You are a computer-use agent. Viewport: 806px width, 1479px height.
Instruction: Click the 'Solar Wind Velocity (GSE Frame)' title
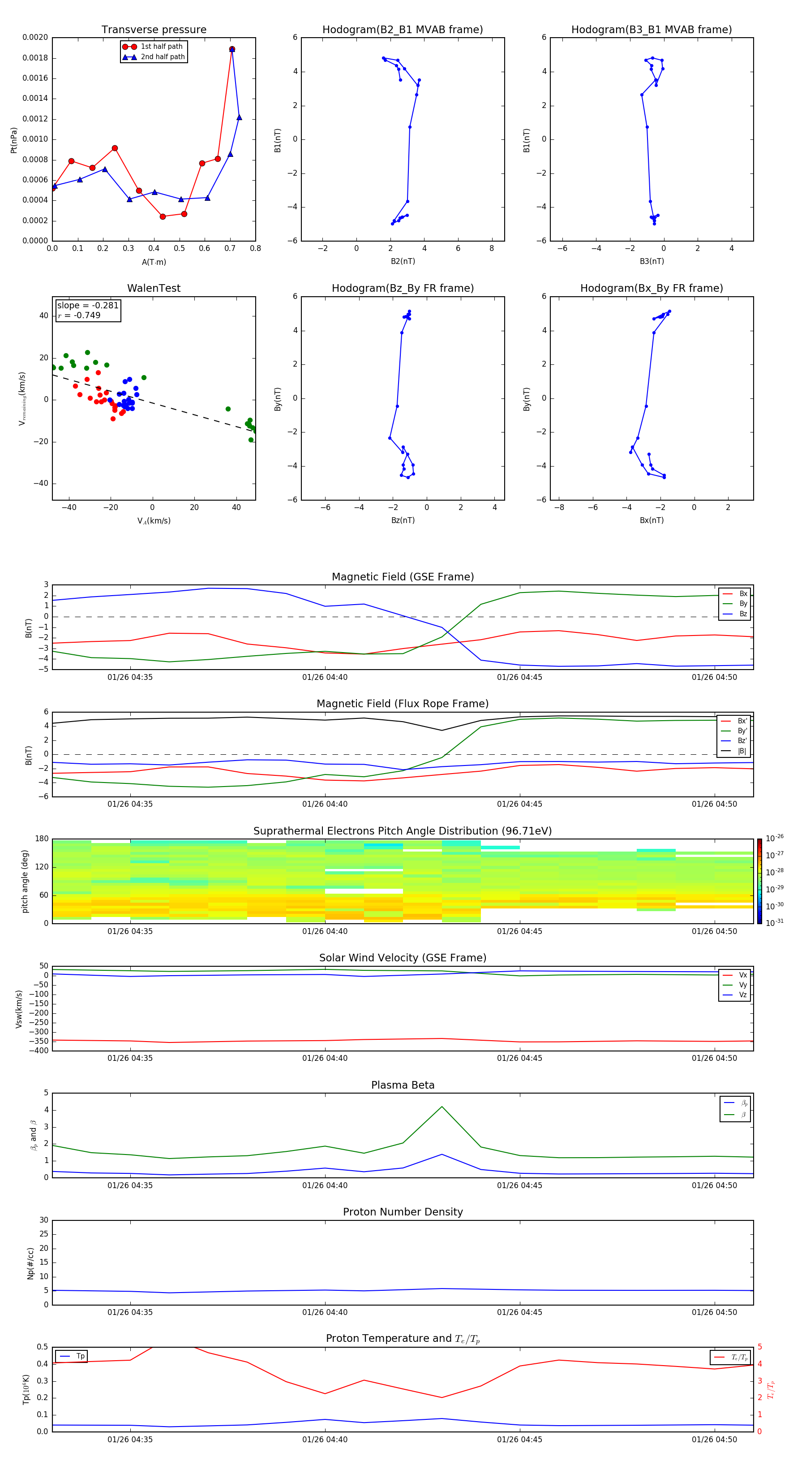(x=403, y=958)
